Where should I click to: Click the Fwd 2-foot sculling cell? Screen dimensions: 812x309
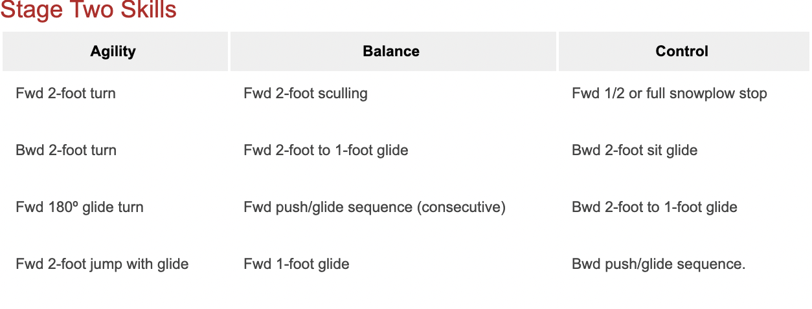[x=306, y=94]
